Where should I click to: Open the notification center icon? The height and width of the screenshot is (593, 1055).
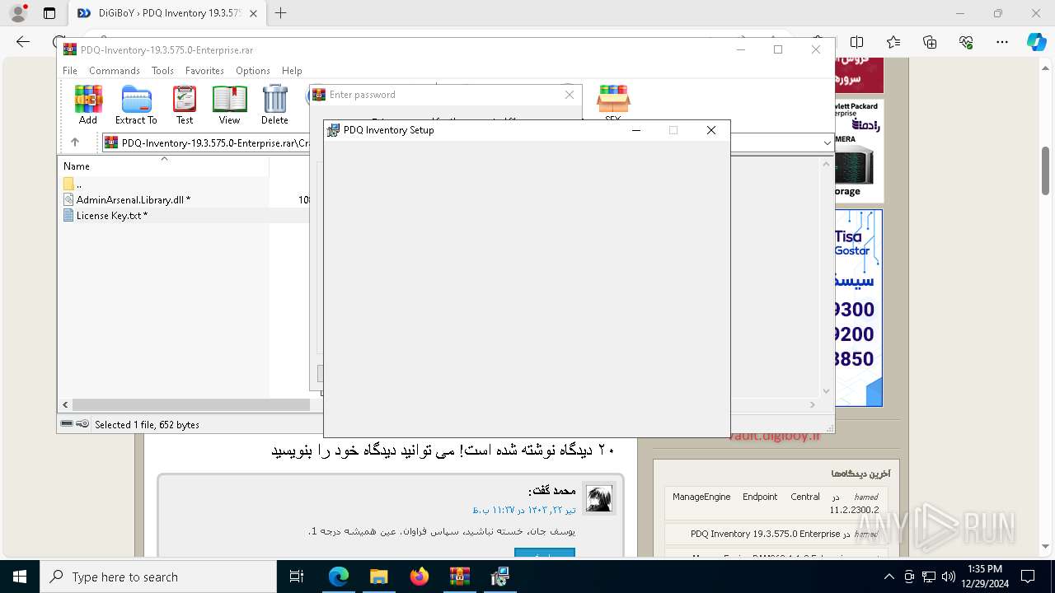click(x=1028, y=577)
